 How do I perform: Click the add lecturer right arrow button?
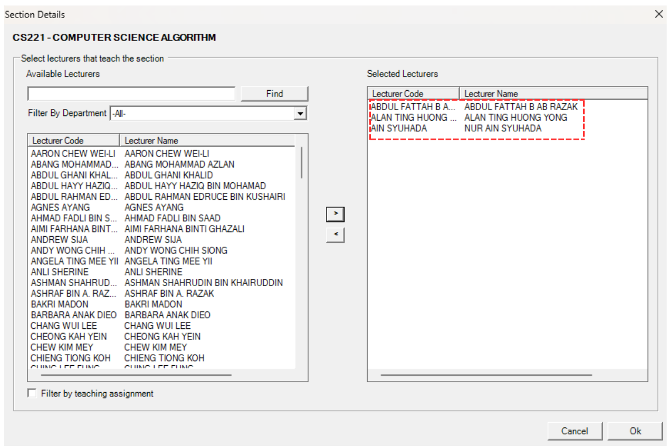335,214
